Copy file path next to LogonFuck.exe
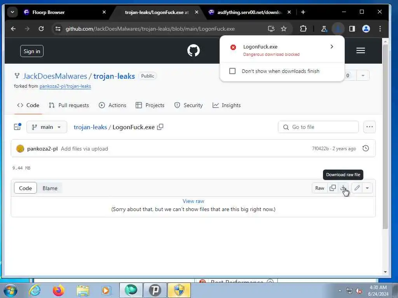Image resolution: width=398 pixels, height=298 pixels. pyautogui.click(x=160, y=127)
